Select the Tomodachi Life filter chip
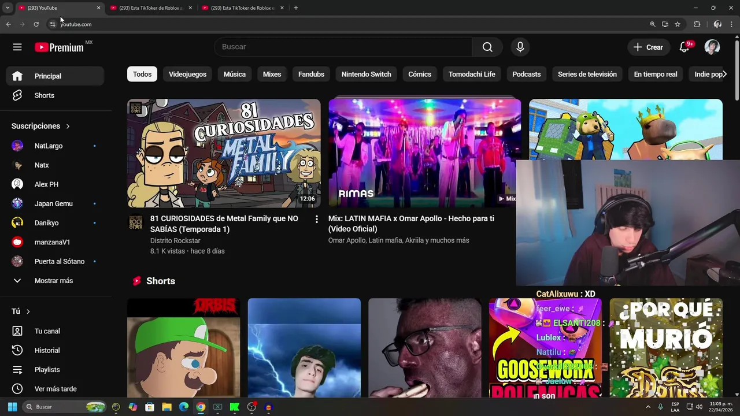 [x=472, y=74]
